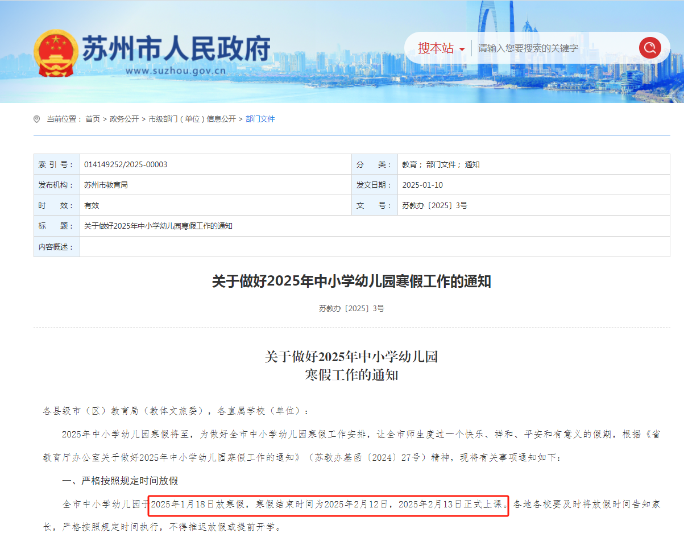Click the 苏州市人民政府 site title

click(x=176, y=49)
